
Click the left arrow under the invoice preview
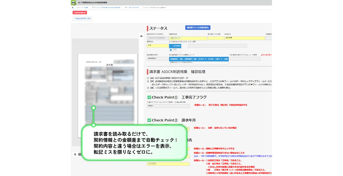[75, 154]
